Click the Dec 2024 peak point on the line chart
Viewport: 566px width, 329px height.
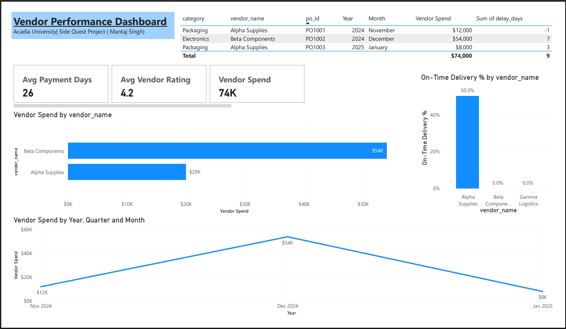(287, 237)
